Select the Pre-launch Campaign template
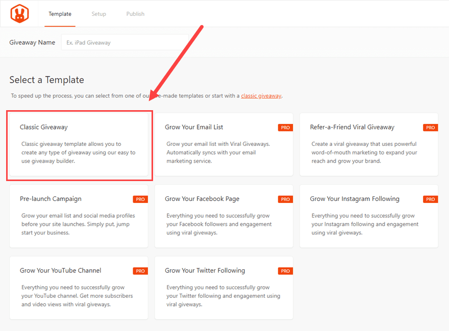Image resolution: width=449 pixels, height=331 pixels. [79, 217]
